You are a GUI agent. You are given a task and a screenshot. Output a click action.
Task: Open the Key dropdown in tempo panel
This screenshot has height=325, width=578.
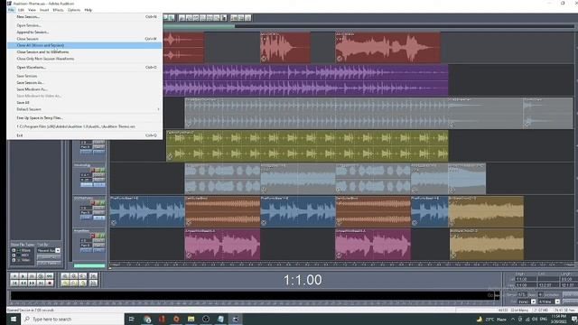[x=534, y=302]
